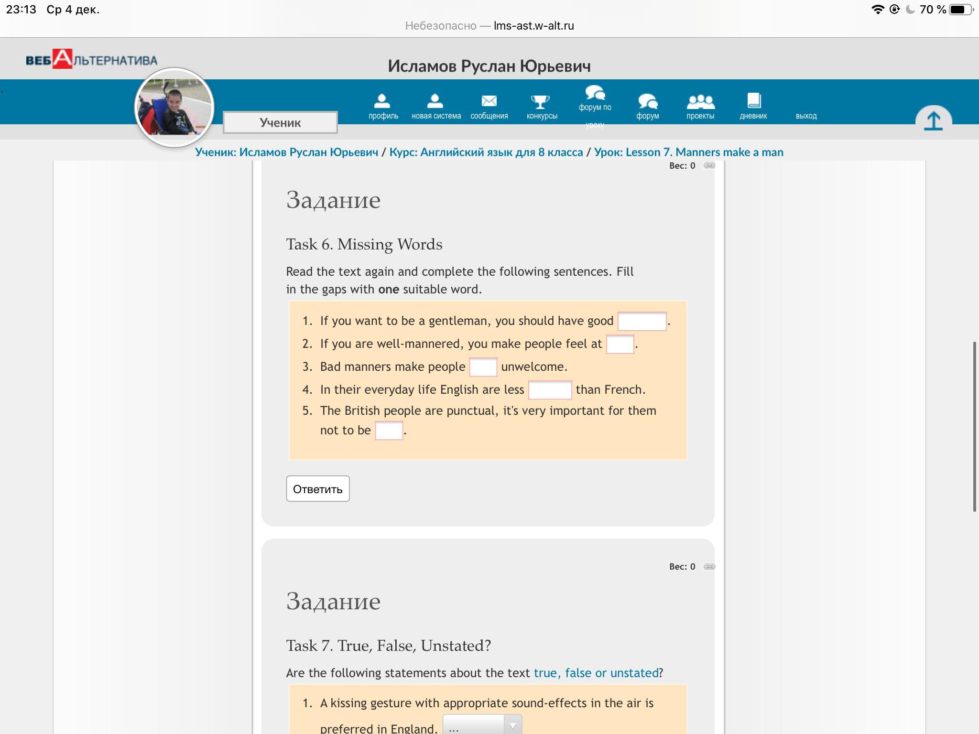979x734 pixels.
Task: Click 'Вес: 0' label above Task 6
Action: pos(682,165)
